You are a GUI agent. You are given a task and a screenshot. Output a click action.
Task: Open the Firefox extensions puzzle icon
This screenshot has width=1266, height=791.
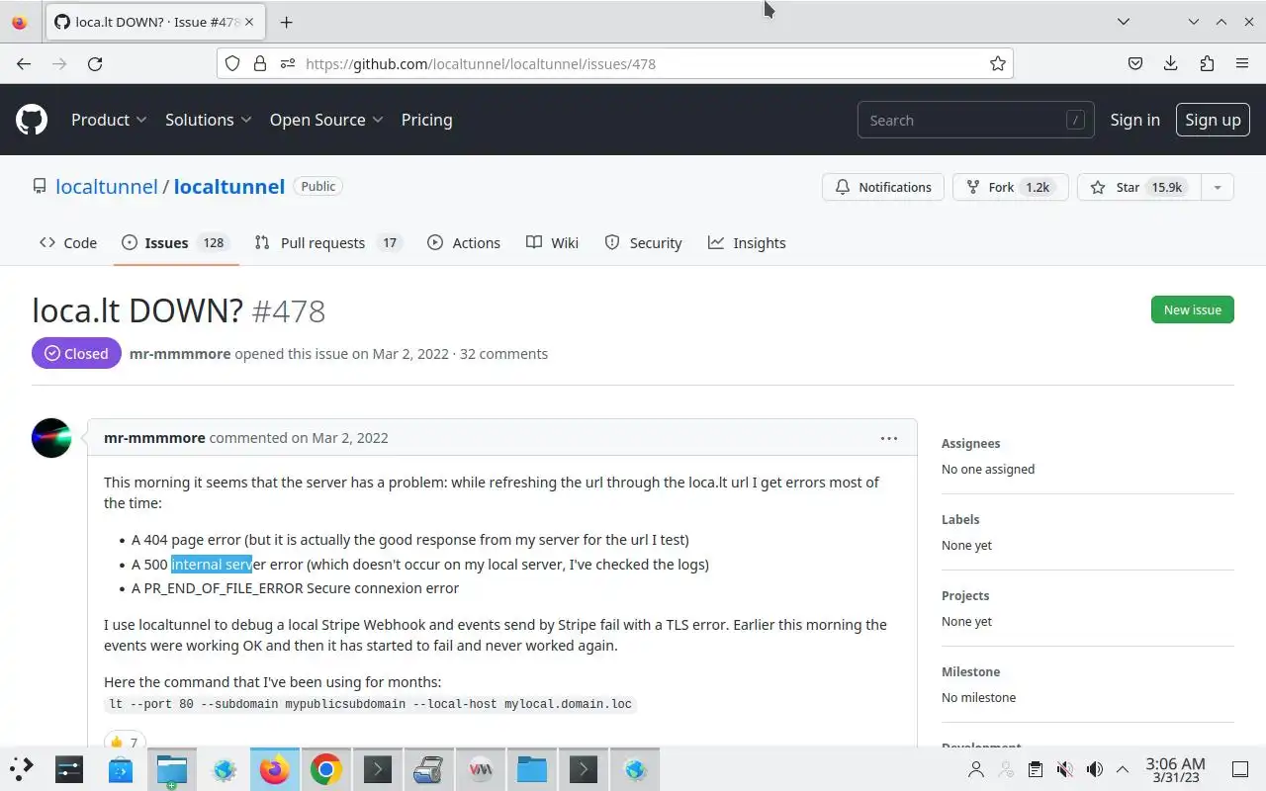coord(1207,63)
